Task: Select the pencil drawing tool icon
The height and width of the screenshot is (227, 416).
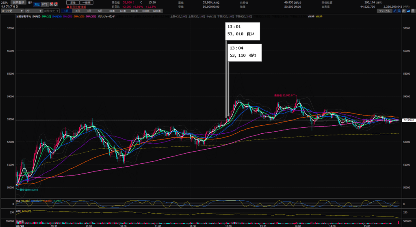Action: 395,11
